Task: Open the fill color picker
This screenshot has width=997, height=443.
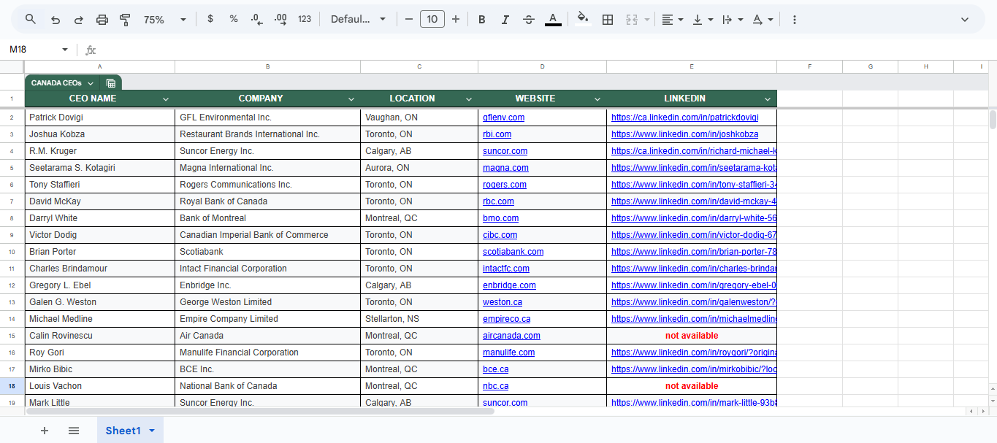Action: pos(582,20)
